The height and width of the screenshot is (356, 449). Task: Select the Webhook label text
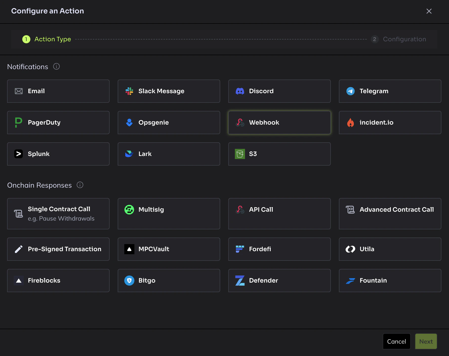(x=264, y=123)
